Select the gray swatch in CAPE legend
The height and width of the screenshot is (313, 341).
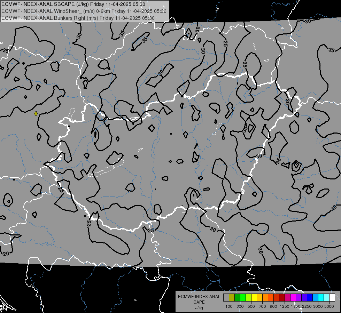click(x=226, y=297)
